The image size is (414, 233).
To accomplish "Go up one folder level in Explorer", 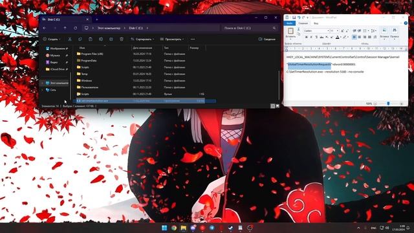I will (65, 28).
